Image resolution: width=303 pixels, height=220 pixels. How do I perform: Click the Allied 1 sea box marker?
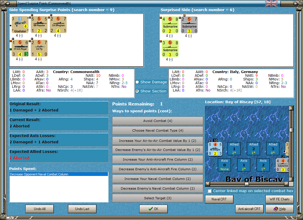tap(234, 149)
